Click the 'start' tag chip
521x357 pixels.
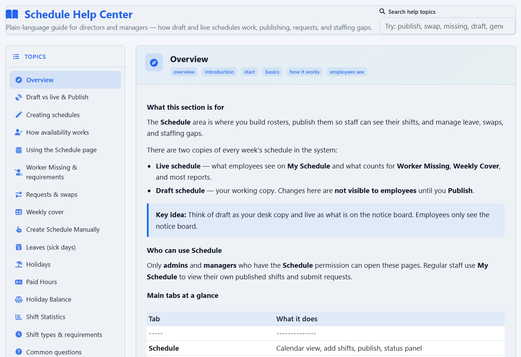[x=250, y=72]
